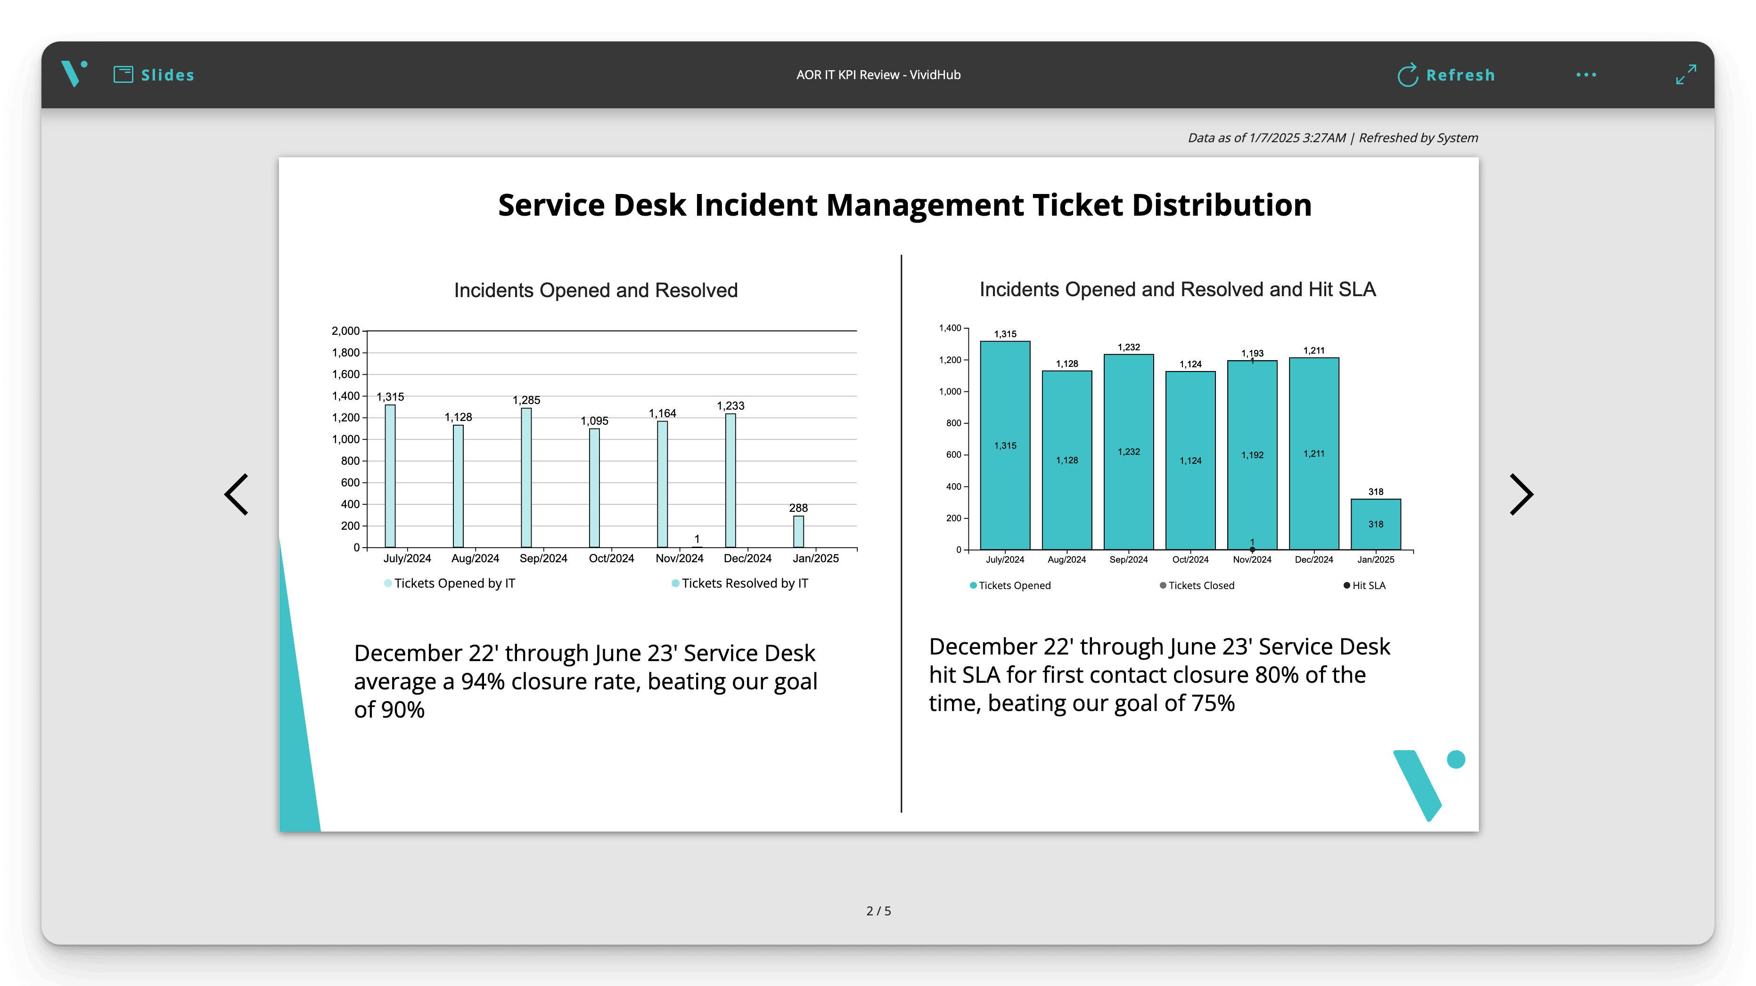Click the Dec/2024 teal bar labeled 1,211
Viewport: 1756px width, 986px height.
click(x=1314, y=453)
